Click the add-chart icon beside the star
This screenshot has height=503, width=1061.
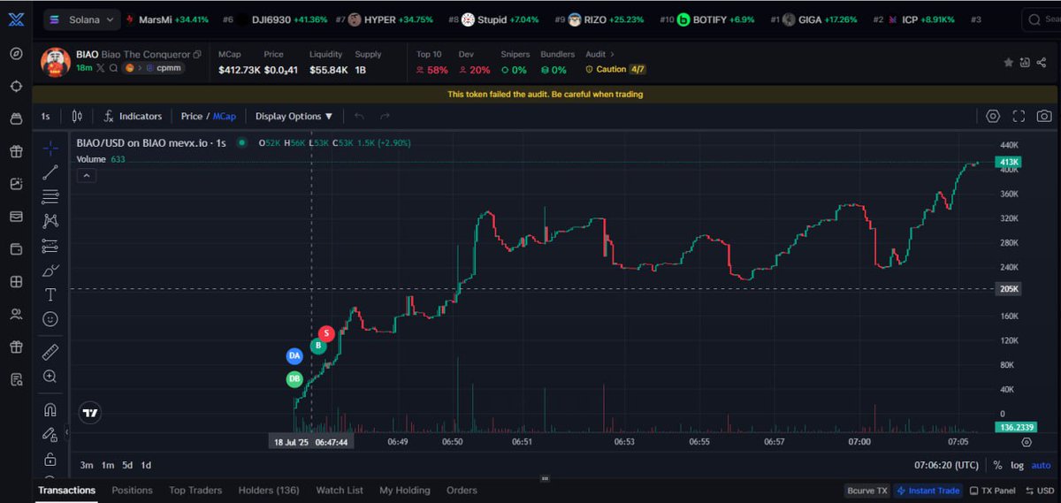tap(1025, 63)
